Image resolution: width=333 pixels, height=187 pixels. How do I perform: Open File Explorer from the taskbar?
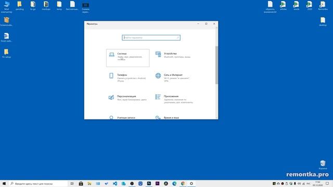[89, 183]
